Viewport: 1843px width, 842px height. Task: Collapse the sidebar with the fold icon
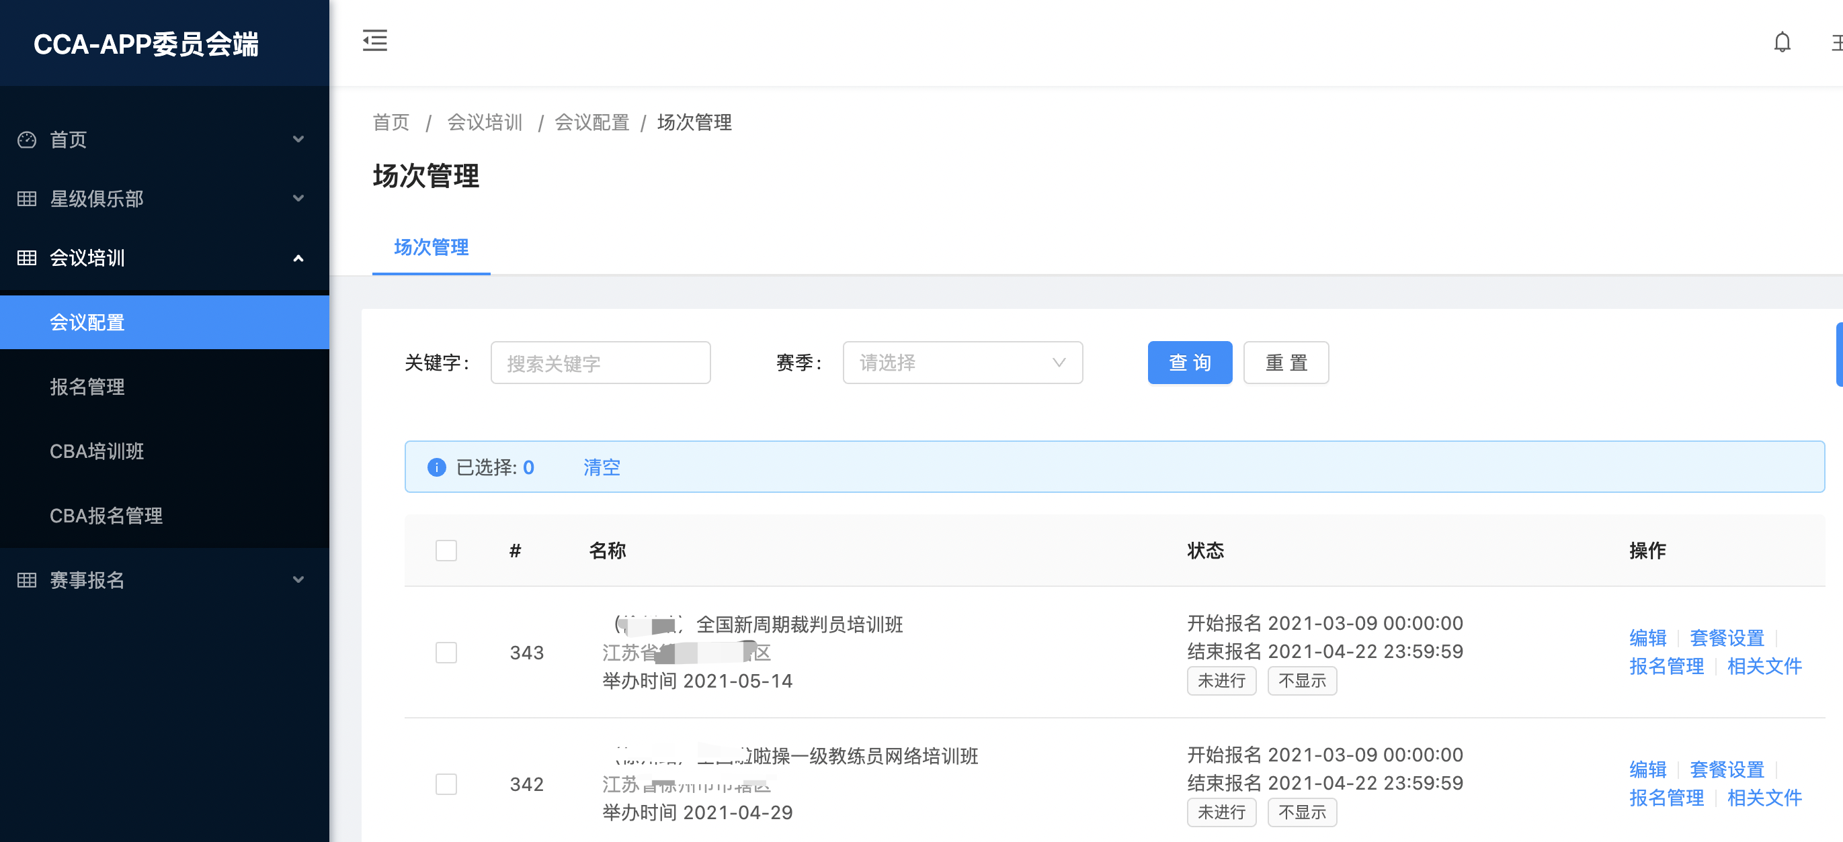(x=374, y=41)
